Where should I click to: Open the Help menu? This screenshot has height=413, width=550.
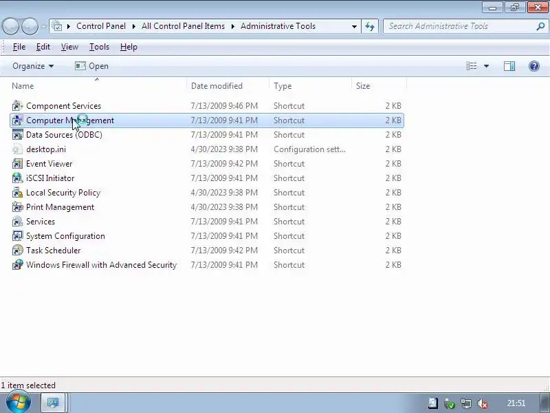pos(129,47)
